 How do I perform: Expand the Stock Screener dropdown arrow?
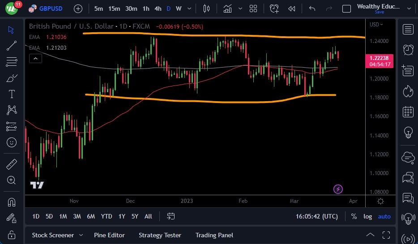pyautogui.click(x=81, y=235)
